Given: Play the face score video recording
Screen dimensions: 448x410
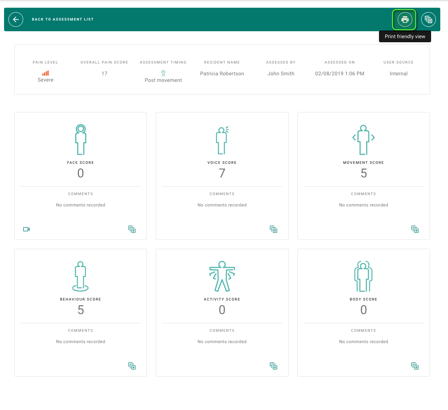Looking at the screenshot, I should click(26, 229).
